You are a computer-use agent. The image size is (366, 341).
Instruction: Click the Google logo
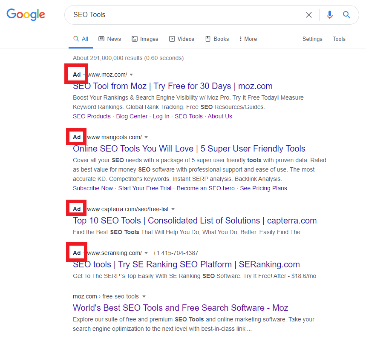pos(26,14)
